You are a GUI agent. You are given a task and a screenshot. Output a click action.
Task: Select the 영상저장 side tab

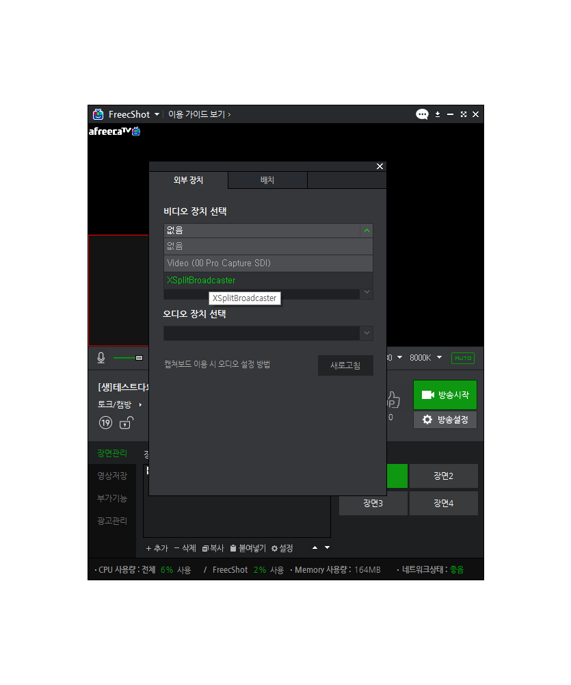(x=112, y=476)
